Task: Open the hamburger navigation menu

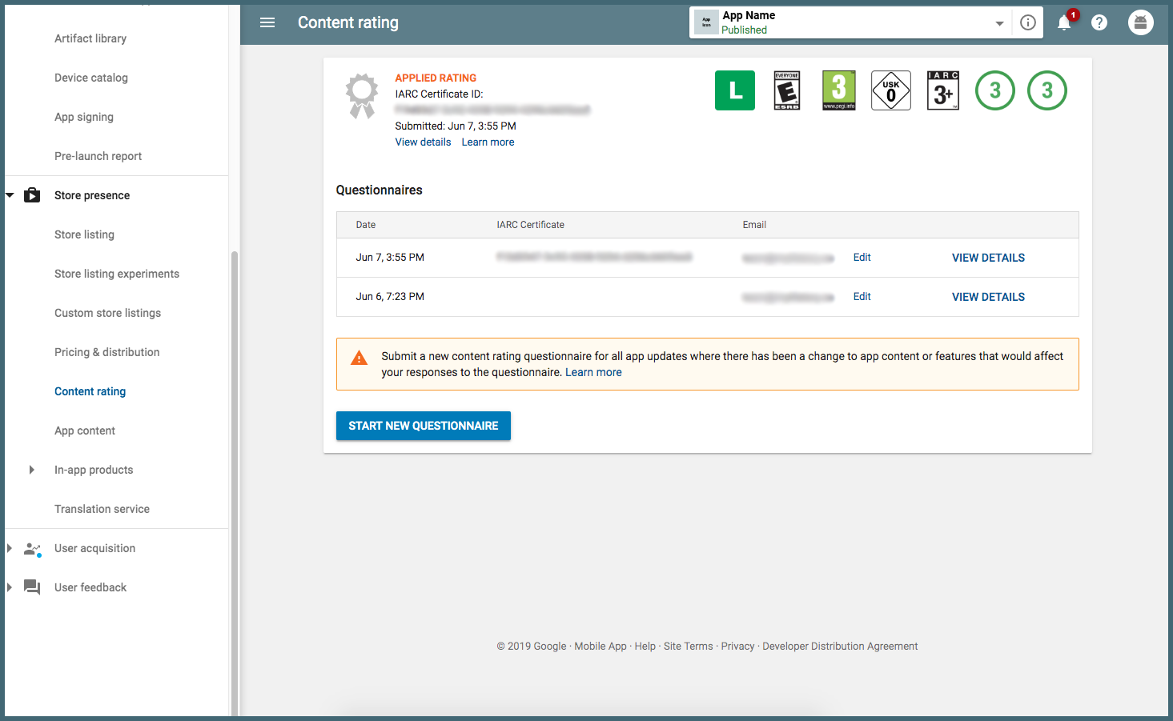Action: (x=267, y=22)
